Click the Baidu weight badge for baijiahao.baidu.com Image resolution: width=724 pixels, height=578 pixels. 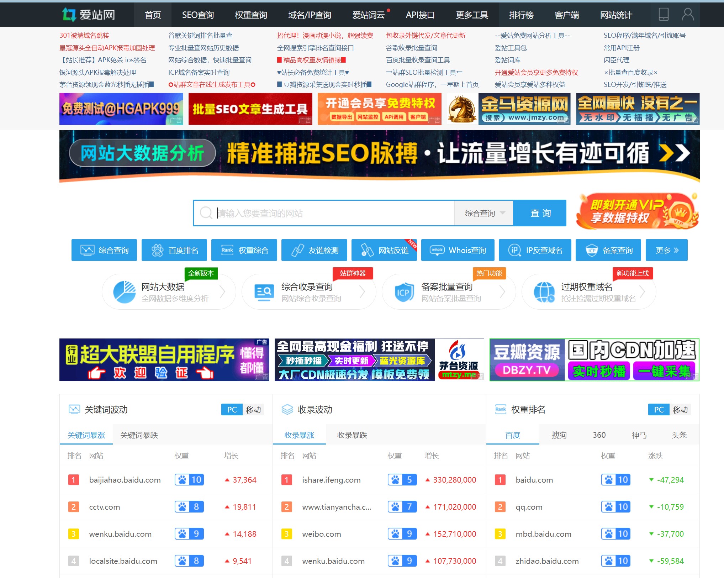189,480
